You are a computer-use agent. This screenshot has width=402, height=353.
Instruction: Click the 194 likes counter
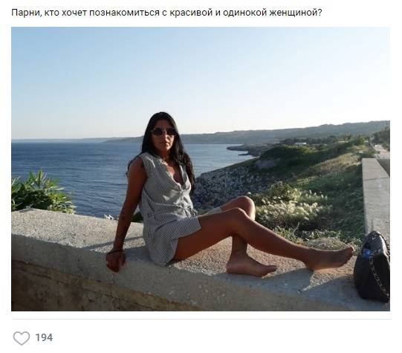(44, 337)
